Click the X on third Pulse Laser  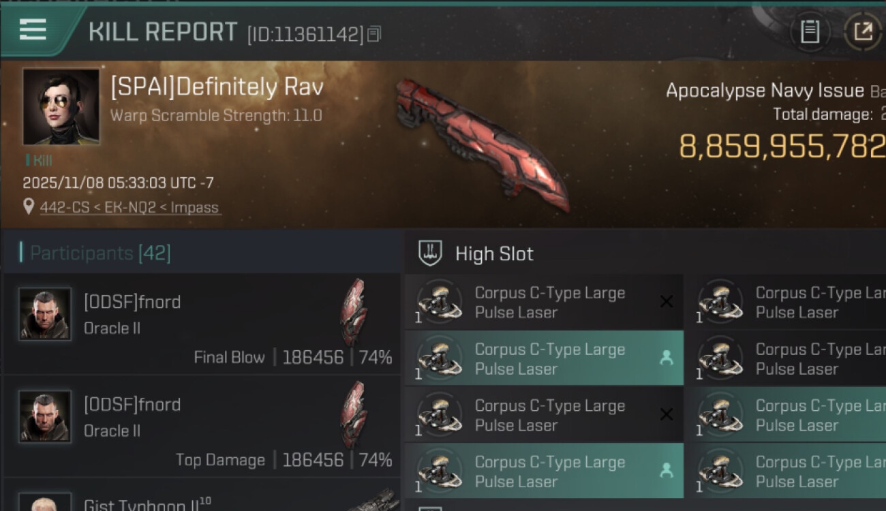(x=667, y=414)
